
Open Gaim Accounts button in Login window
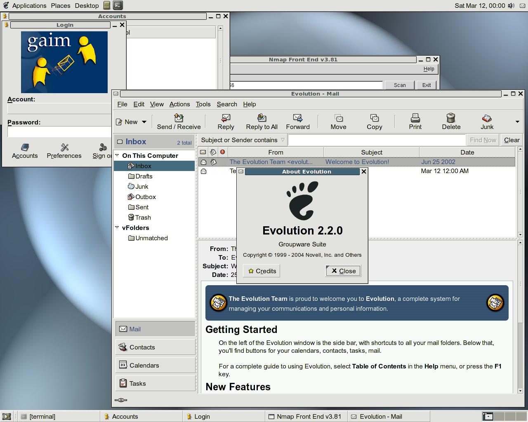[x=25, y=151]
